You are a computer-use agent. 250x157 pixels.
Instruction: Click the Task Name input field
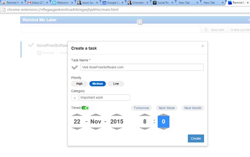(142, 67)
